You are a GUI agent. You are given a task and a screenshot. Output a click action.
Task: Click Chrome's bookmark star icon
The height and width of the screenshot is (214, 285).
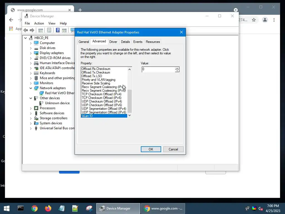click(x=254, y=20)
